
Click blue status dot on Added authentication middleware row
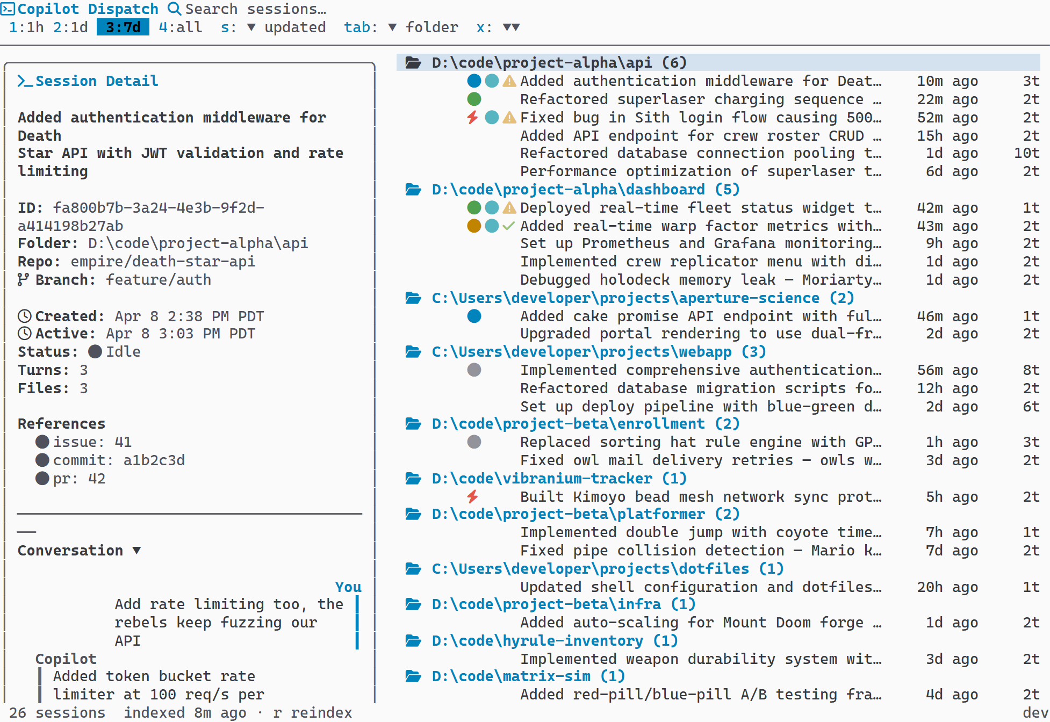click(474, 81)
